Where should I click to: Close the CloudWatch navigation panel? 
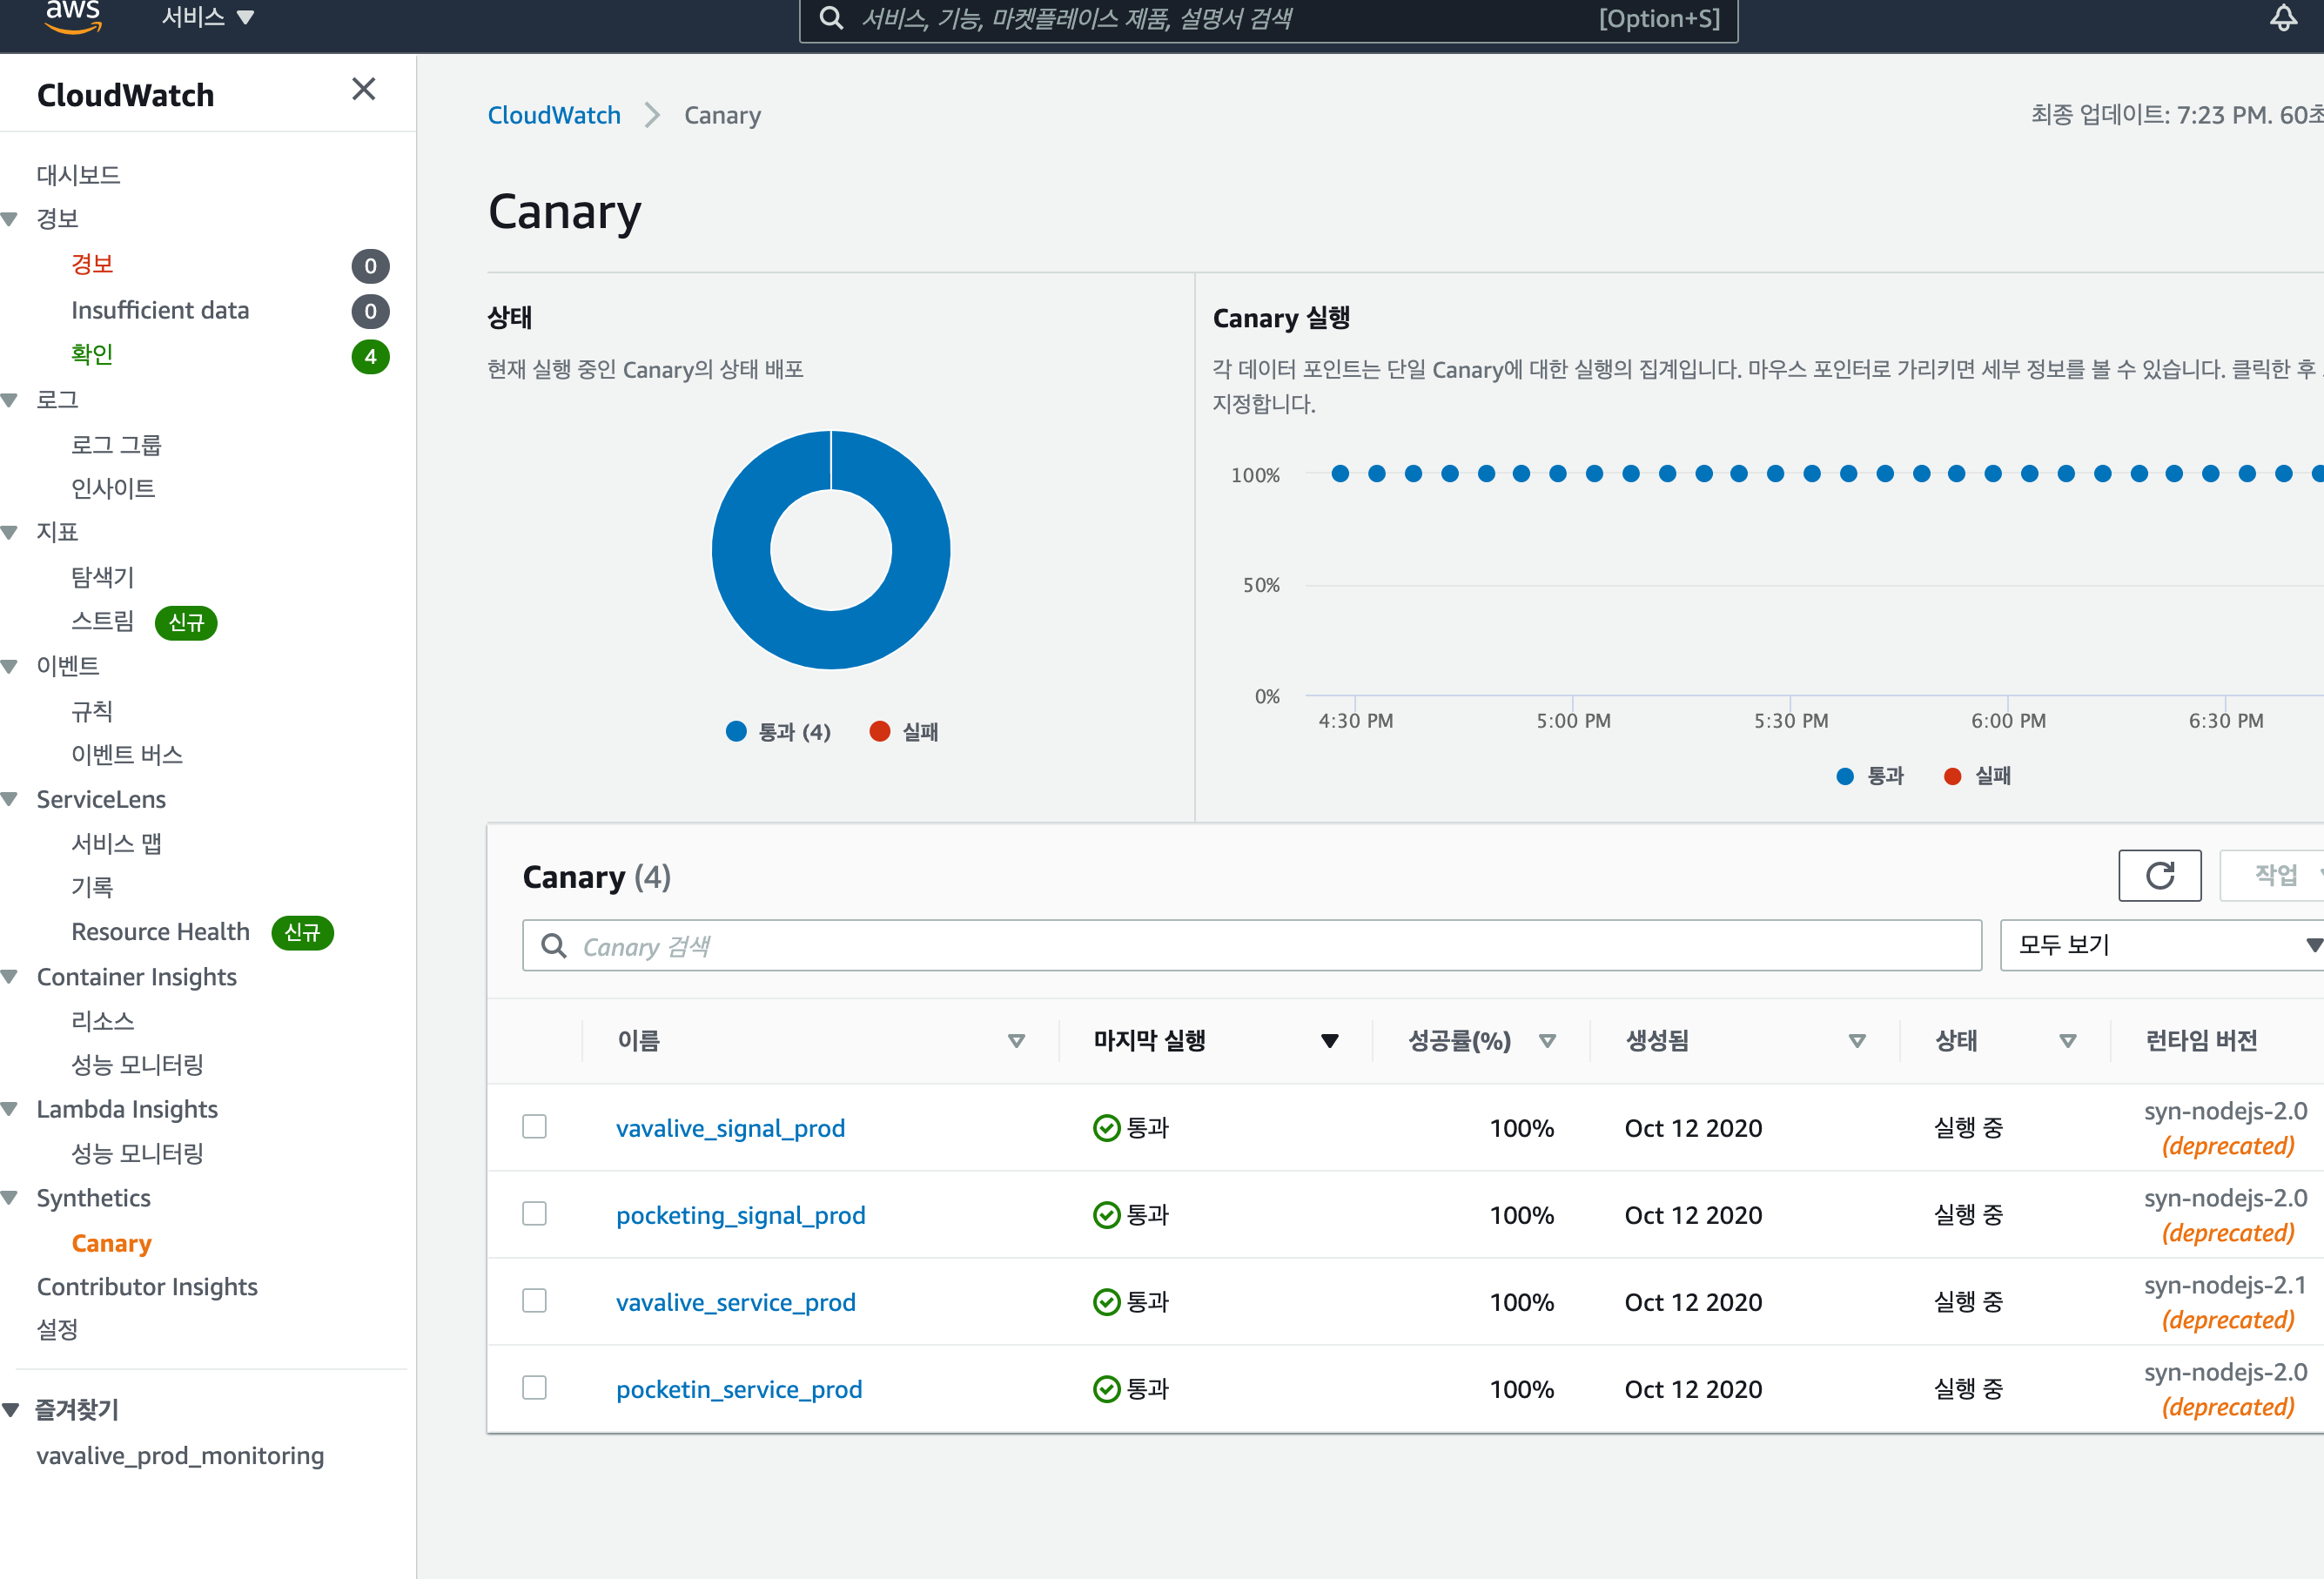click(363, 89)
